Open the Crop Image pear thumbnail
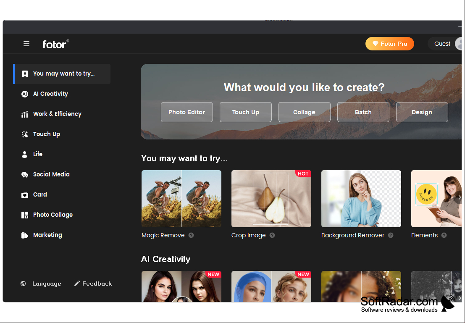Image resolution: width=465 pixels, height=323 pixels. [271, 198]
